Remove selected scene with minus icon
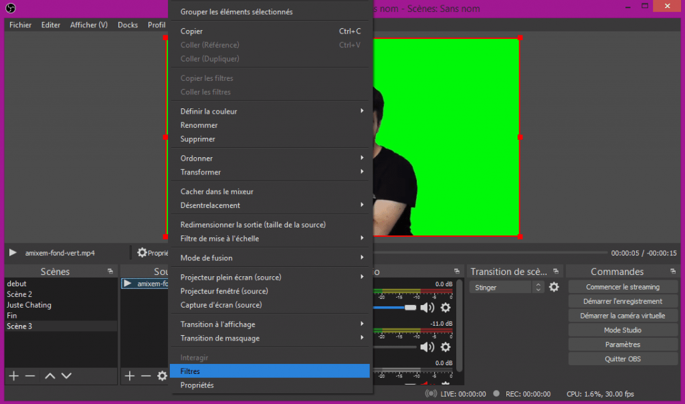 click(x=30, y=376)
